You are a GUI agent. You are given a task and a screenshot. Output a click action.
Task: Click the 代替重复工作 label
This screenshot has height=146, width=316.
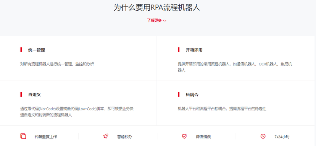(x=46, y=137)
